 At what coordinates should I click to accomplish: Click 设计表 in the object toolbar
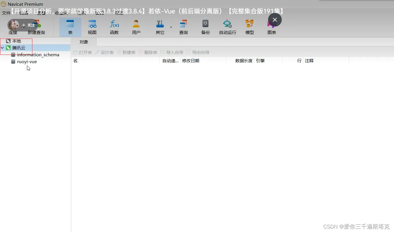coord(105,53)
